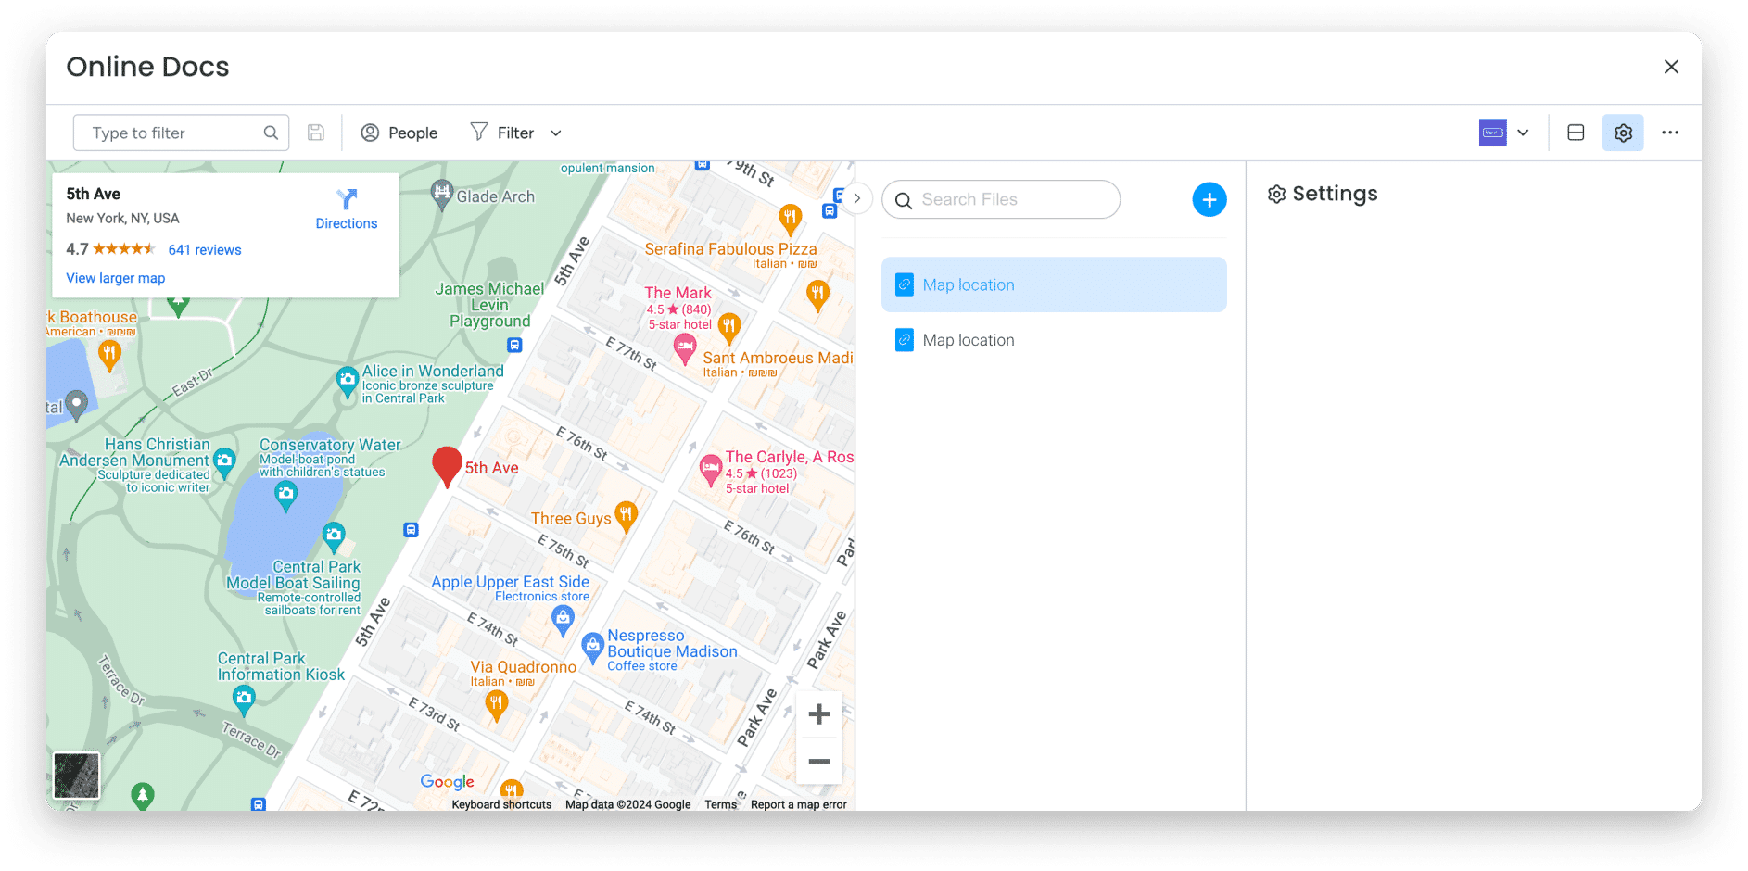The width and height of the screenshot is (1748, 871).
Task: Select the unhighlighted Map location item
Action: 1054,340
